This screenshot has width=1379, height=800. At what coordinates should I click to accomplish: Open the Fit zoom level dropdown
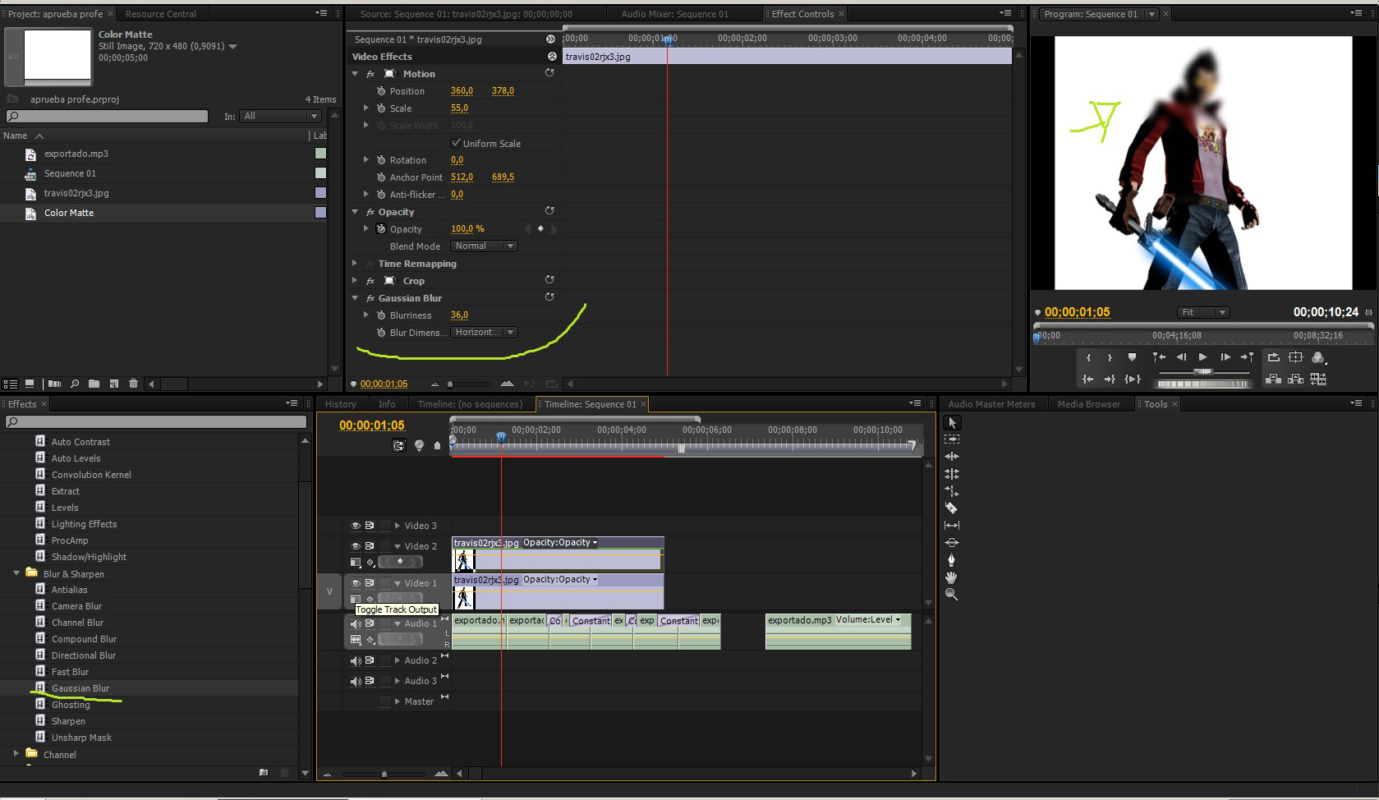click(x=1203, y=312)
